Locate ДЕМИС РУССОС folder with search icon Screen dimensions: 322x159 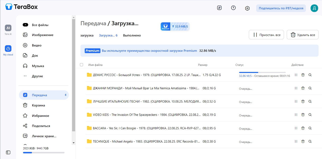[310, 75]
